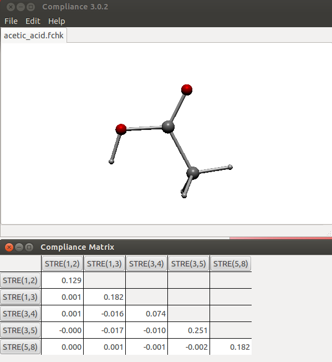Select the 0.129 matrix cell

click(63, 280)
